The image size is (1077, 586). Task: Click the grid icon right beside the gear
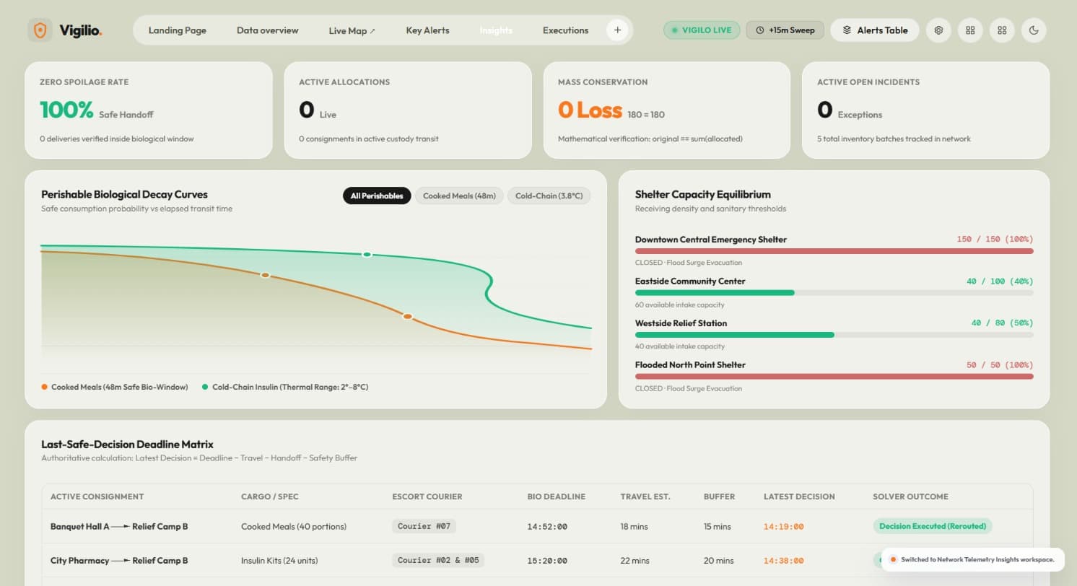(x=970, y=30)
